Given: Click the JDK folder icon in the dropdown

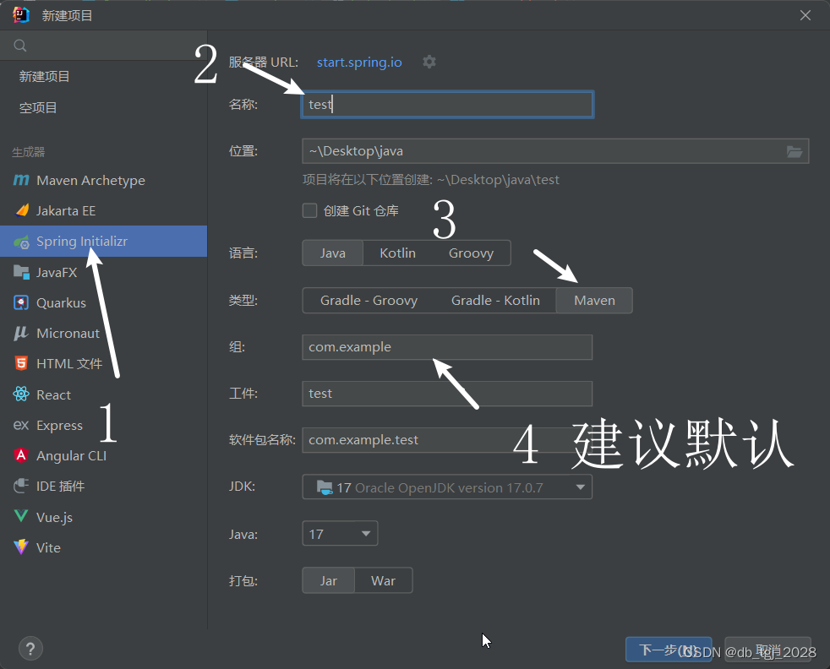Looking at the screenshot, I should [x=324, y=487].
